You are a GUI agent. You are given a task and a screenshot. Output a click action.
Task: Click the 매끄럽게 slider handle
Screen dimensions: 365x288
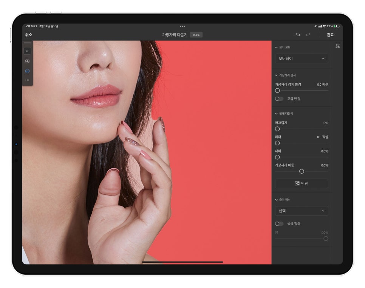click(277, 129)
